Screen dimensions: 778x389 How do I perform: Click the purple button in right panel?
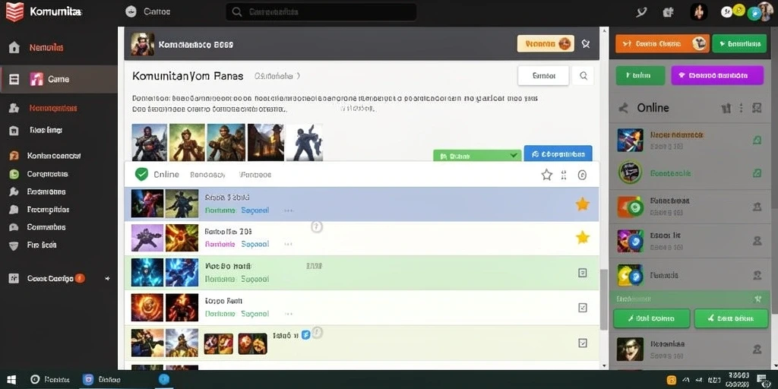click(x=717, y=75)
